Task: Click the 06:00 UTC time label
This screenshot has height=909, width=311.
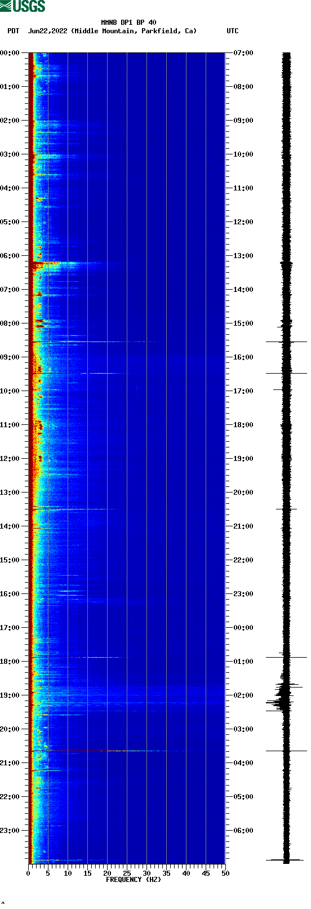Action: pos(243,831)
